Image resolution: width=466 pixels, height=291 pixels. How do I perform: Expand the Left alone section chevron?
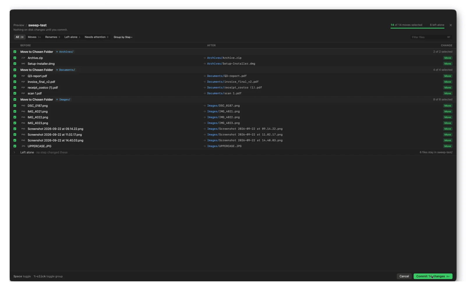point(14,152)
